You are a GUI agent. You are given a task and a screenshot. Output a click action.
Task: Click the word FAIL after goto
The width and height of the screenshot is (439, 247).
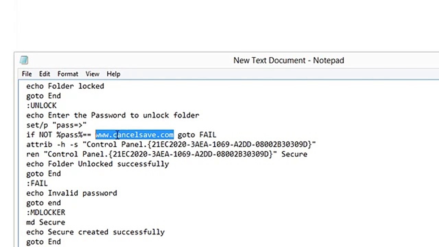(208, 135)
